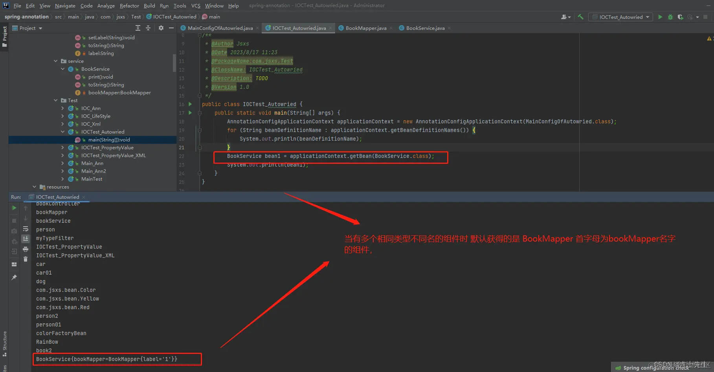Close the IOCTest_Autowried.java editor tab

pos(330,28)
